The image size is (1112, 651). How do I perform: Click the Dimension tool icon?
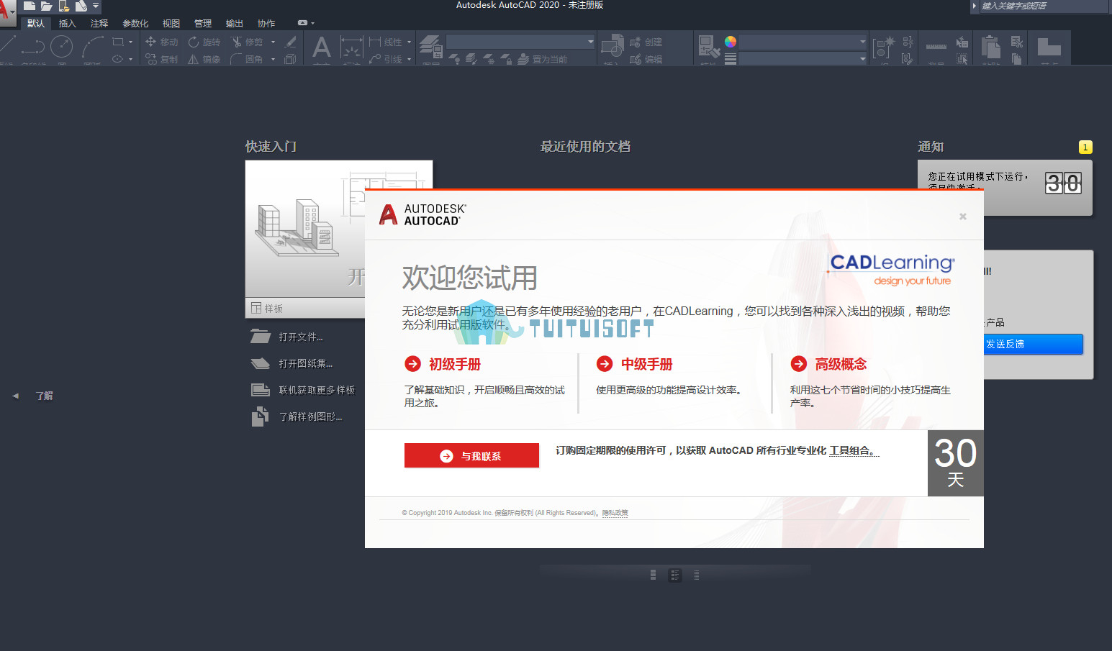[351, 47]
